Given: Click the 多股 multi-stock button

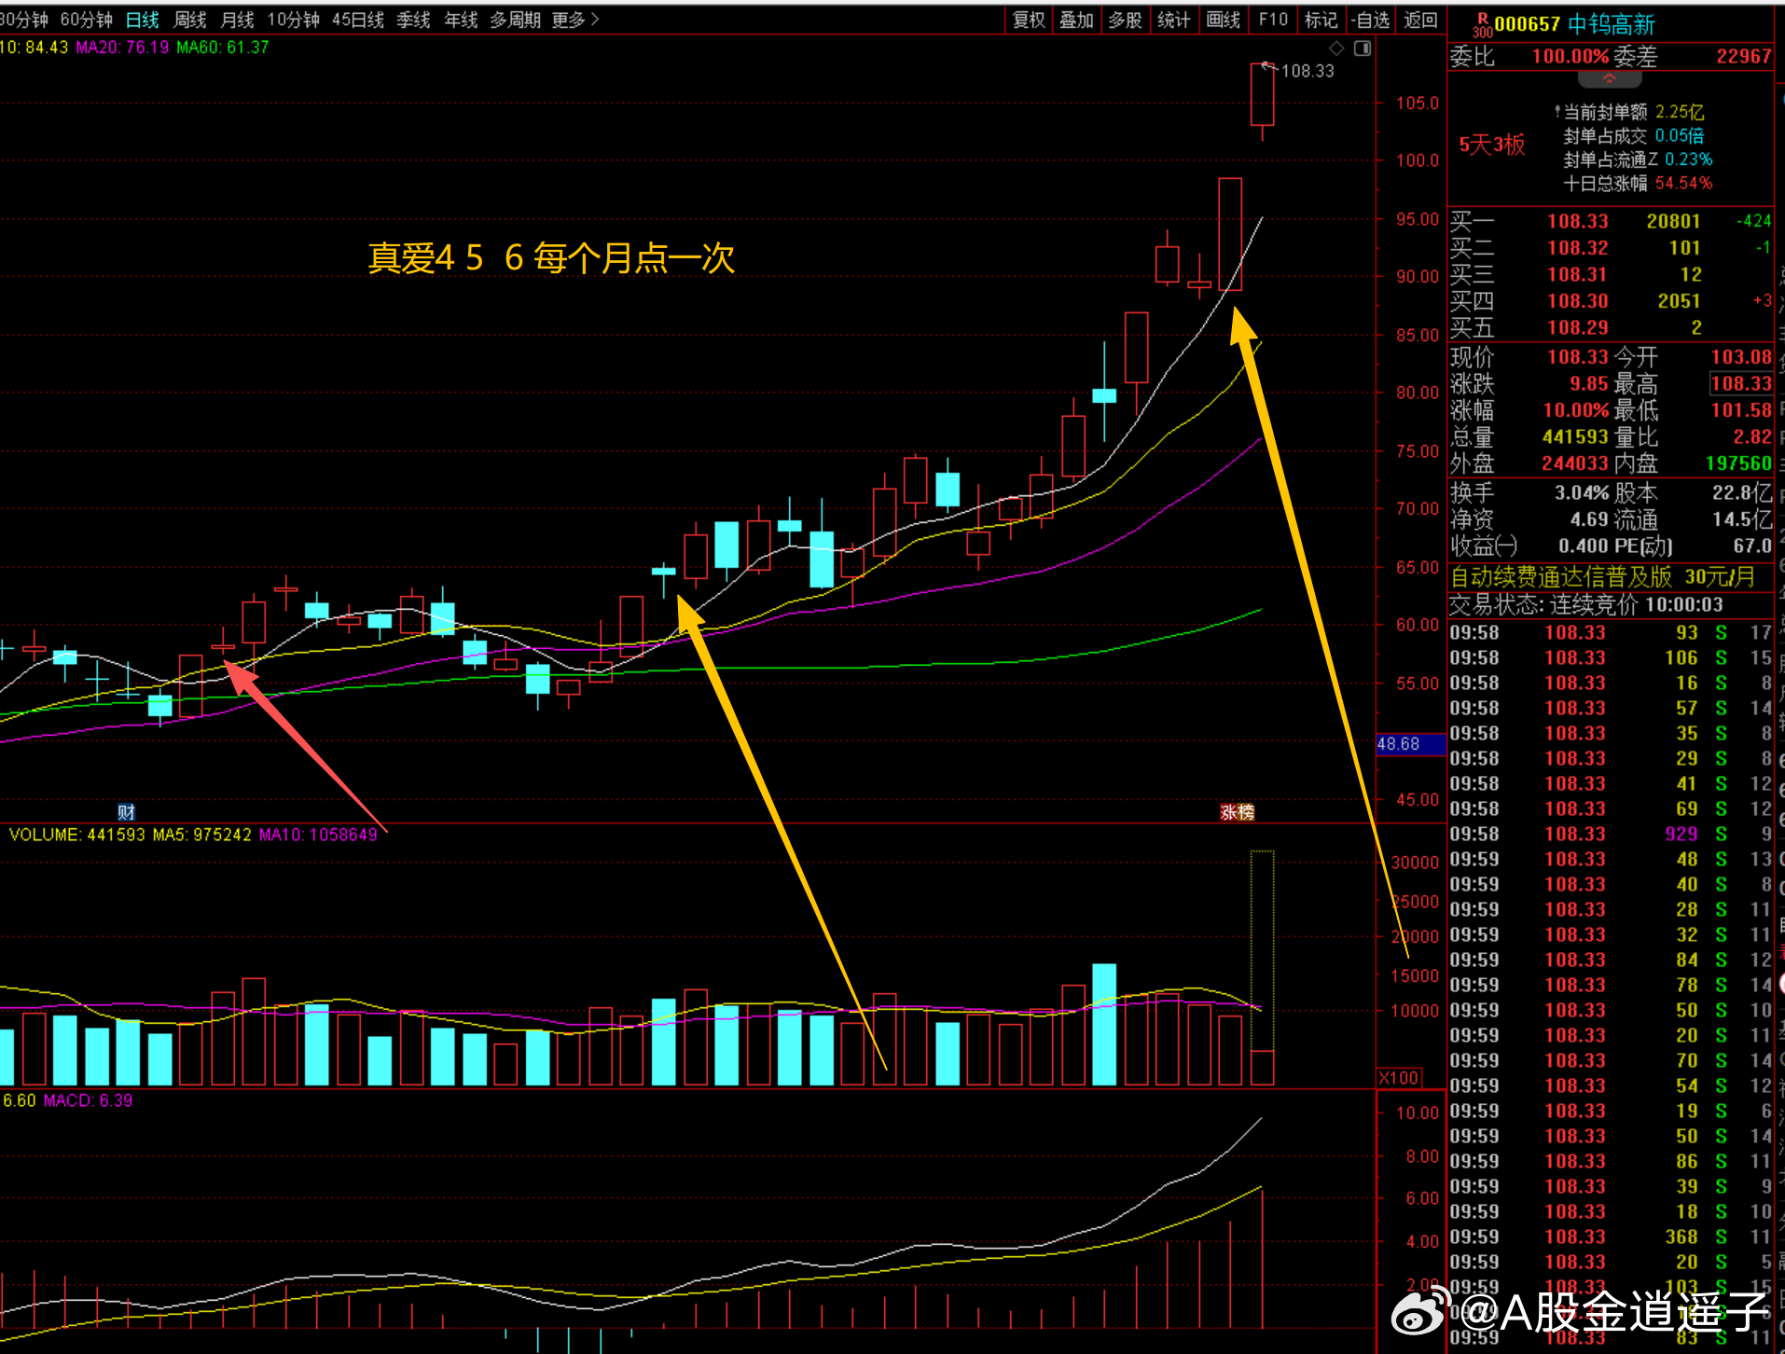Looking at the screenshot, I should click(1125, 20).
